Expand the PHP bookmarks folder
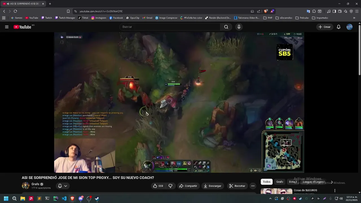This screenshot has width=361, height=203. (268, 18)
